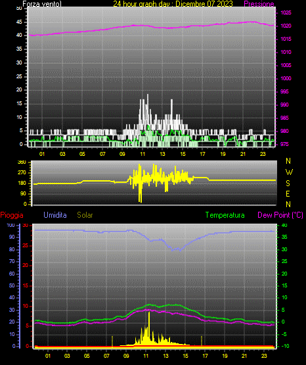This screenshot has width=306, height=365.
Task: Click the 975 value on pressure axis
Action: click(284, 144)
